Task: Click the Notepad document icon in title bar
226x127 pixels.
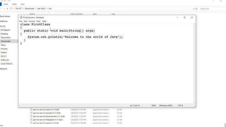Action: pos(21,17)
